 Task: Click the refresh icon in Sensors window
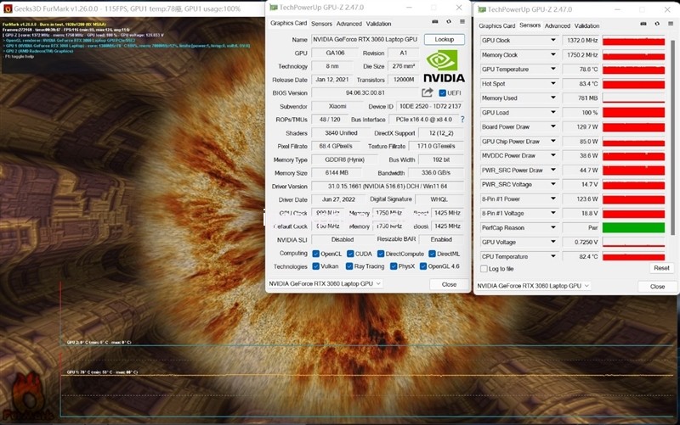656,24
